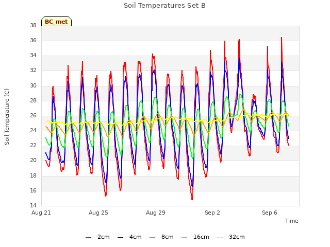Click the 16 y-axis tick label
The height and width of the screenshot is (247, 330).
[x=33, y=191]
